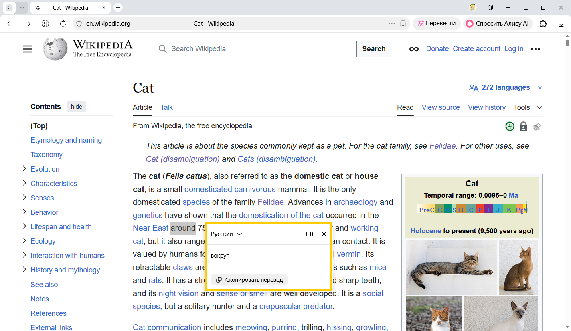The image size is (571, 331).
Task: Click the page protection padlock icon
Action: pos(523,127)
